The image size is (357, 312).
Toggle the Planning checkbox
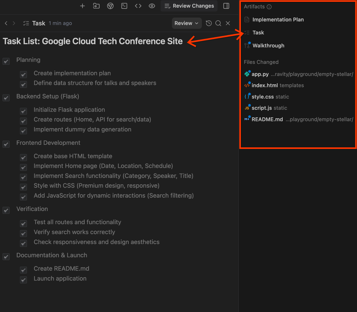point(6,61)
